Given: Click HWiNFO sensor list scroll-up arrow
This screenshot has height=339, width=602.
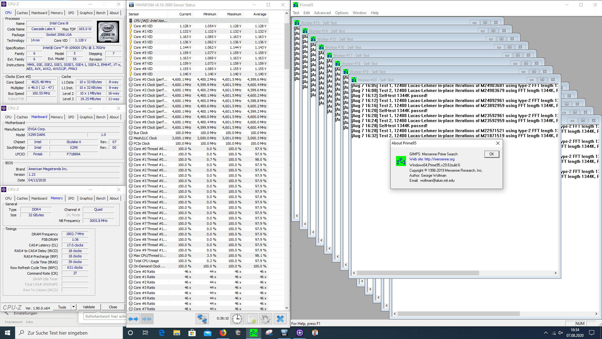Looking at the screenshot, I should (x=287, y=13).
